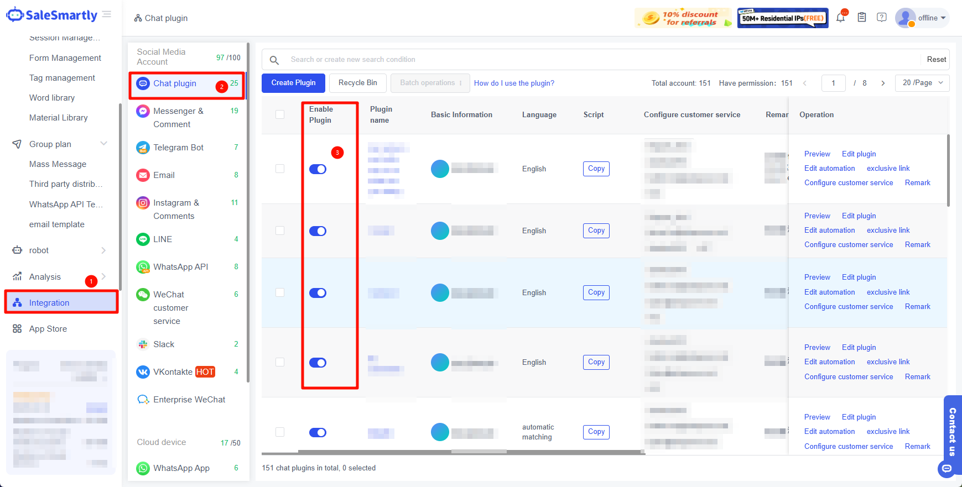Select WhatsApp API channel in list
962x487 pixels.
pos(180,267)
